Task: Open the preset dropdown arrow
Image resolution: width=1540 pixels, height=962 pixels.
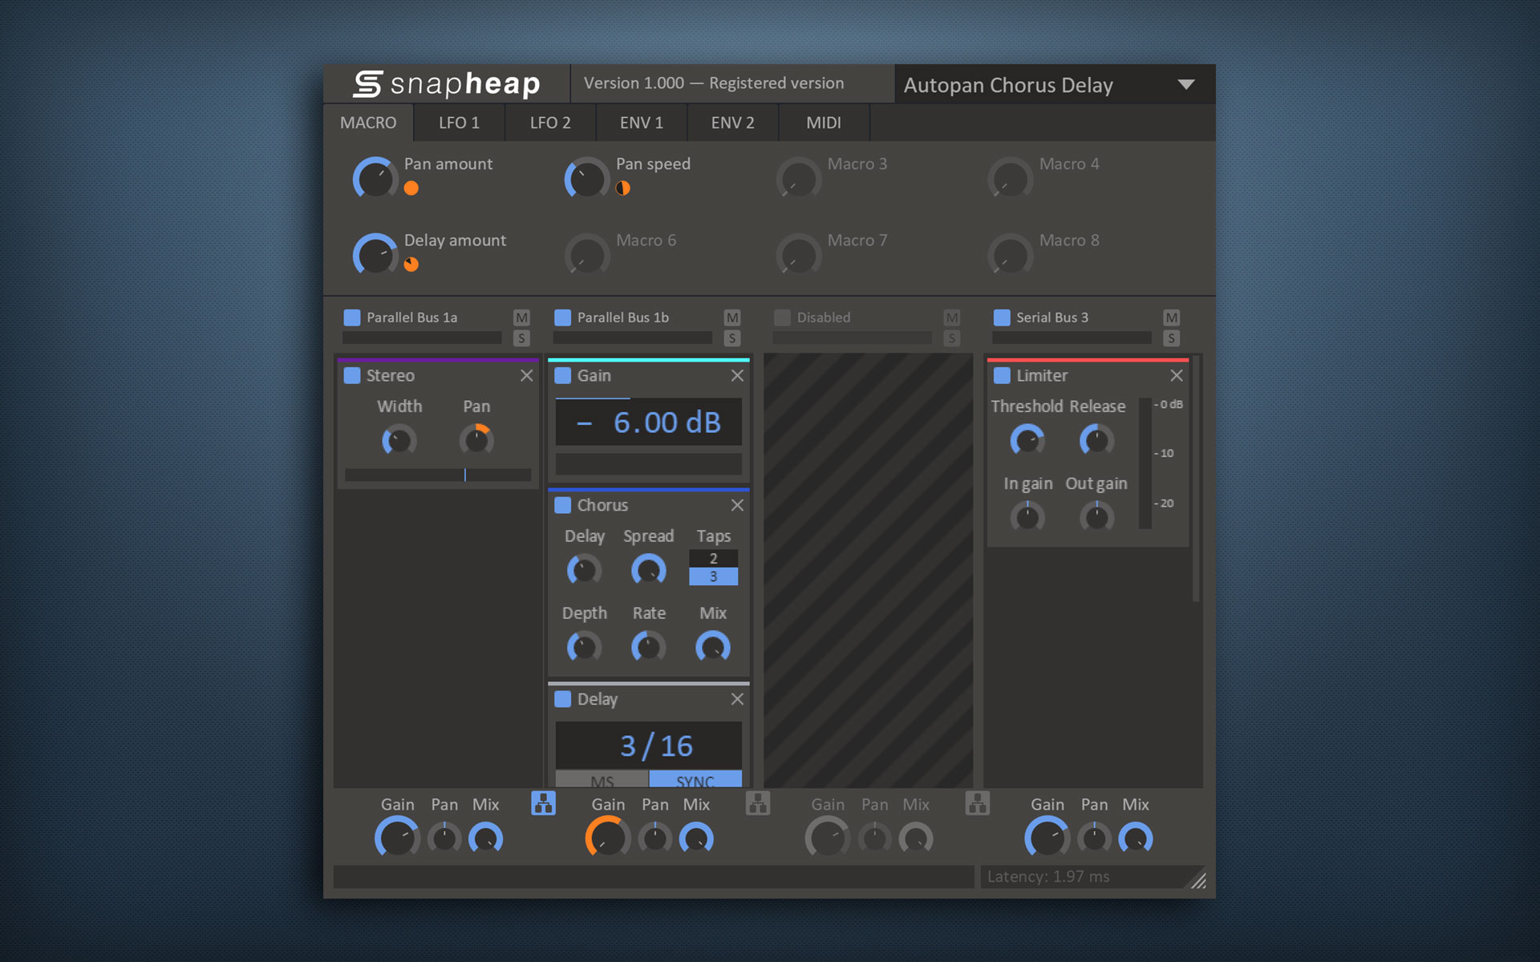Action: pos(1186,84)
